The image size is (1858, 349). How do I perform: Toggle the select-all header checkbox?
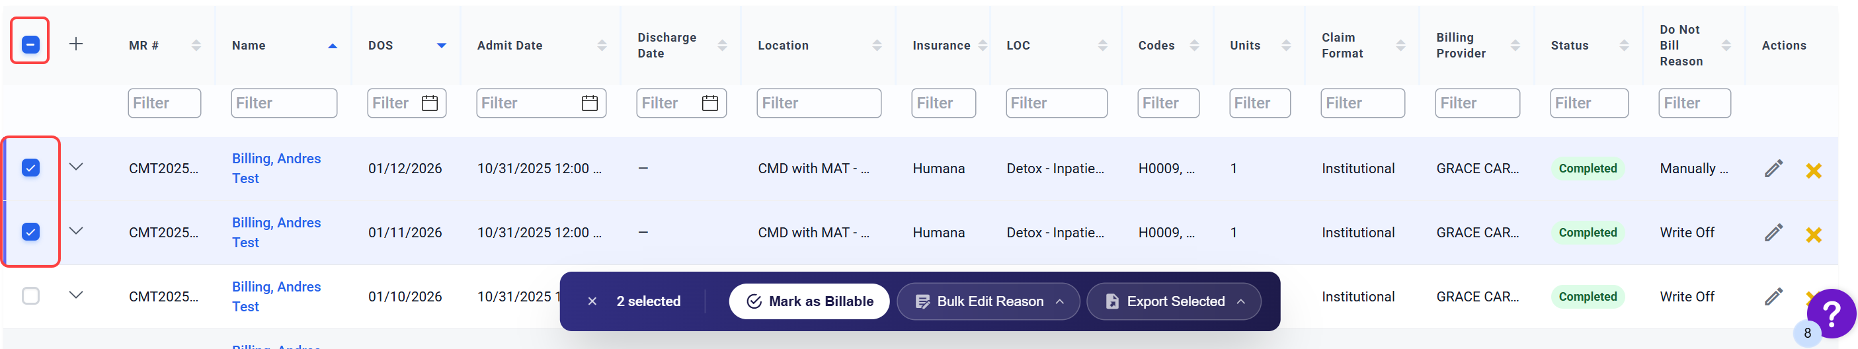point(30,45)
